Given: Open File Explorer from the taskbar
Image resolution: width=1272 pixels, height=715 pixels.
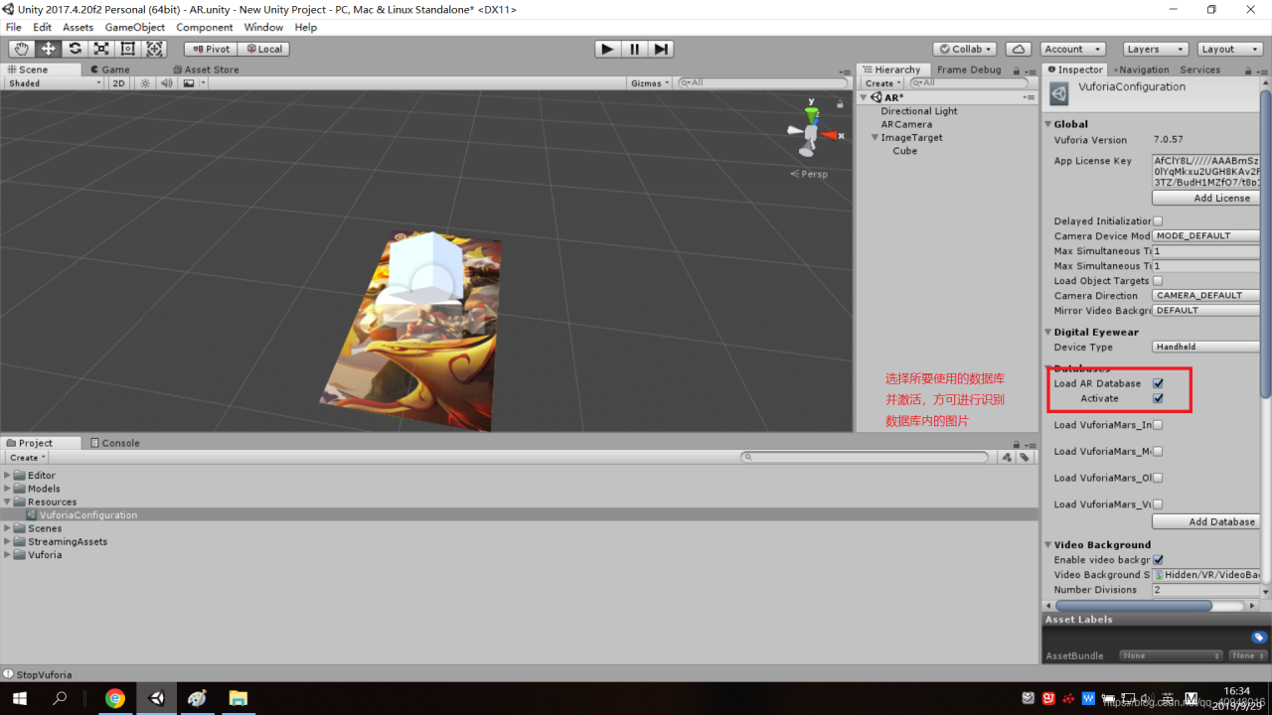Looking at the screenshot, I should point(238,698).
